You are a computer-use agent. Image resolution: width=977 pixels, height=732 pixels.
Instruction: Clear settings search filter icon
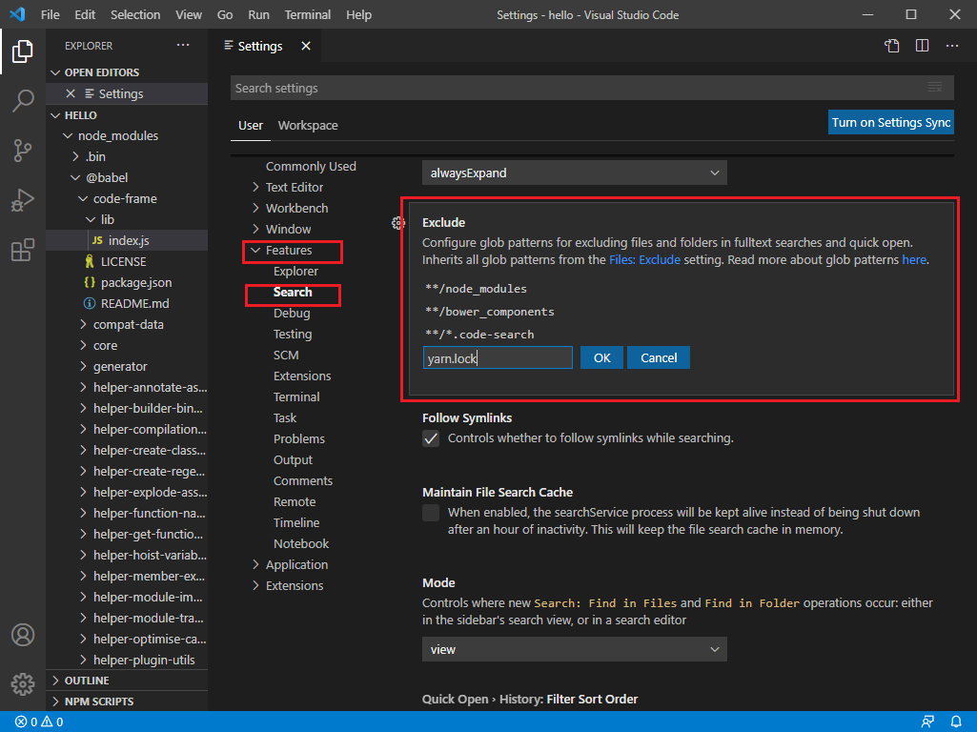click(935, 88)
